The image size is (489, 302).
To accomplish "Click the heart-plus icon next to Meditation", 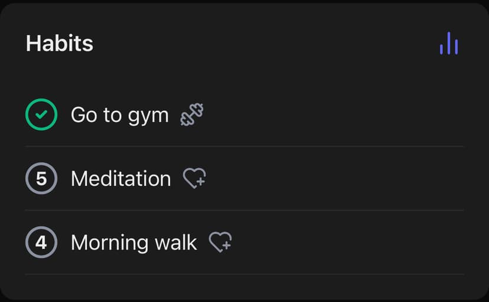I will [194, 178].
